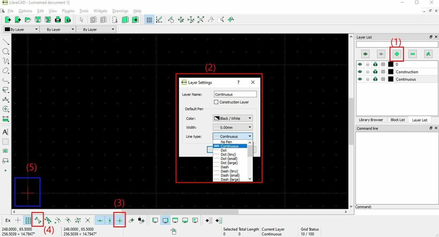
Task: Toggle the lock icon on Continuous layer
Action: [368, 79]
